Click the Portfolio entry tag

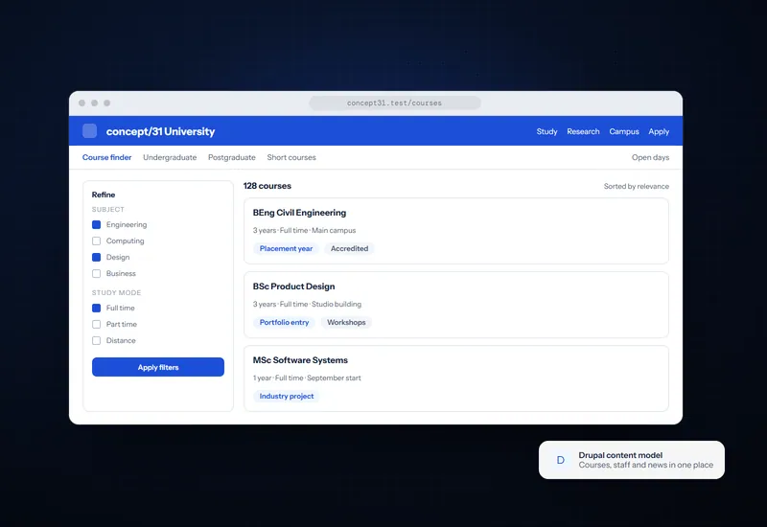(x=284, y=323)
